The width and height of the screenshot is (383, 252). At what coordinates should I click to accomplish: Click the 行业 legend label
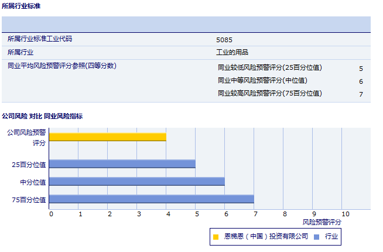[331, 237]
